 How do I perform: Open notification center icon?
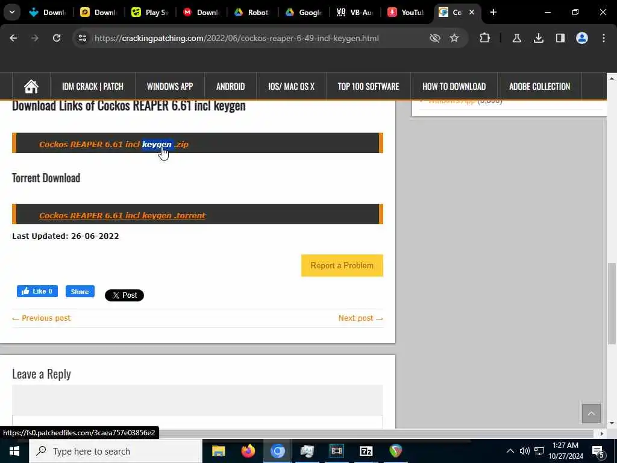coord(598,451)
